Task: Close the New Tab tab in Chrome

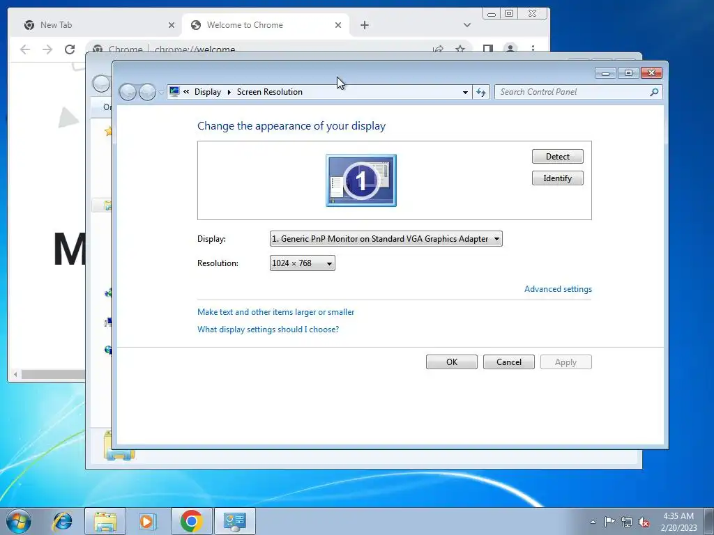Action: [x=172, y=25]
